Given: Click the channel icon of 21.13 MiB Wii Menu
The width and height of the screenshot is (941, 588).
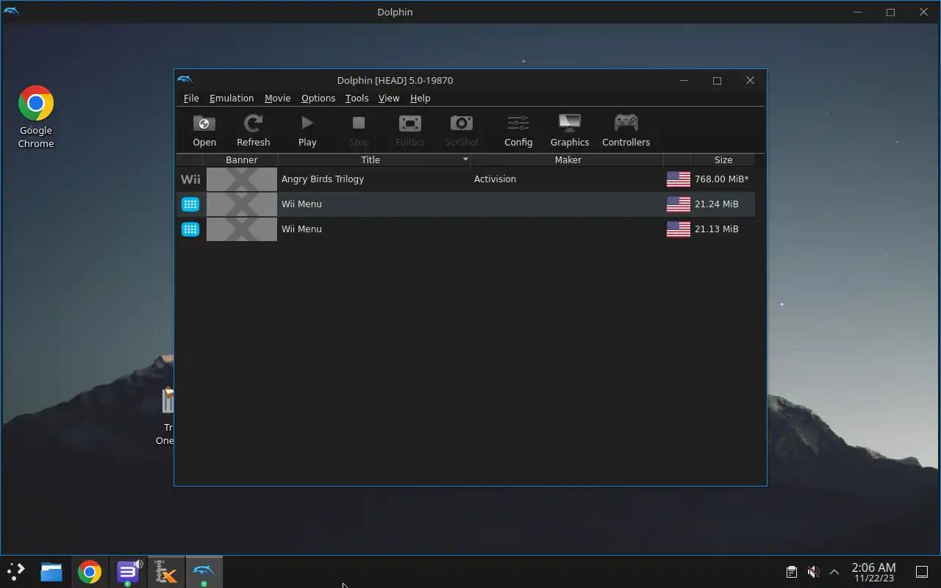Looking at the screenshot, I should tap(190, 229).
